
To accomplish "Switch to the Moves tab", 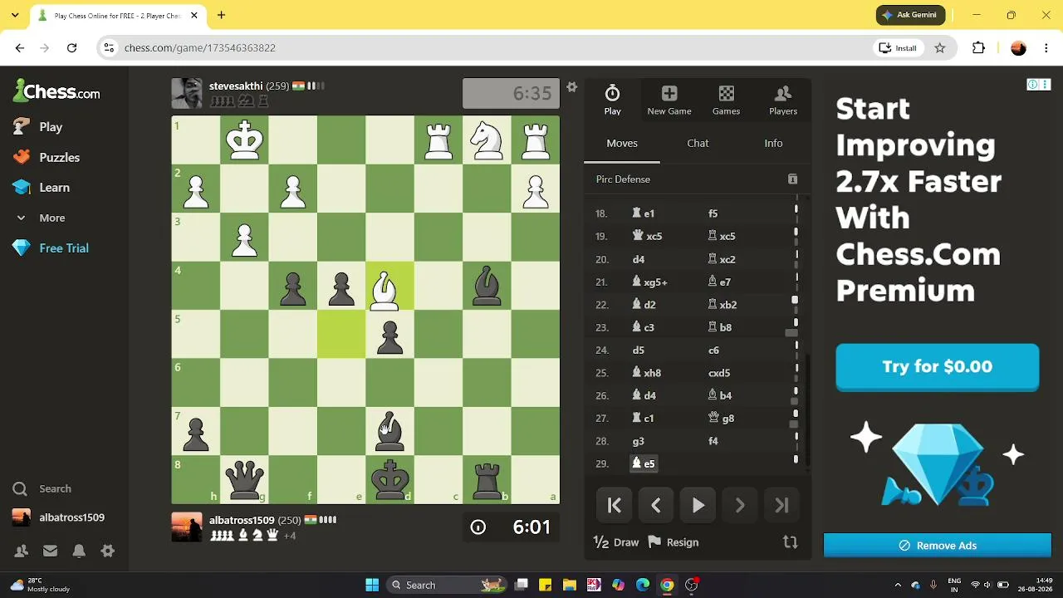I will 622,143.
